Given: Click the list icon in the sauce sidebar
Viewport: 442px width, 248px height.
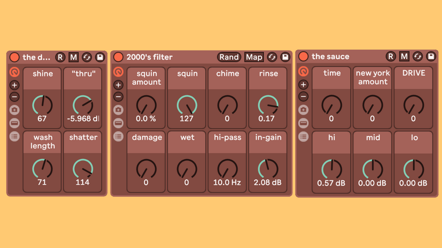Looking at the screenshot, I should pyautogui.click(x=303, y=137).
